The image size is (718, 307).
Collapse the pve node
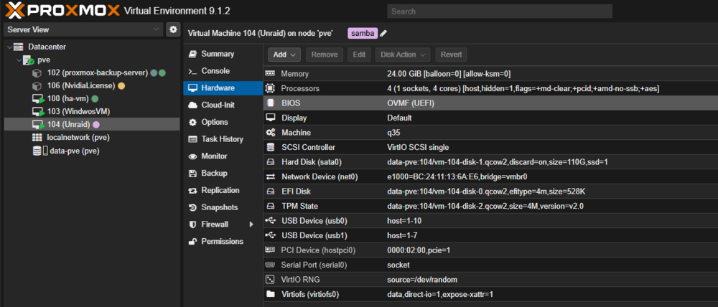click(x=19, y=60)
